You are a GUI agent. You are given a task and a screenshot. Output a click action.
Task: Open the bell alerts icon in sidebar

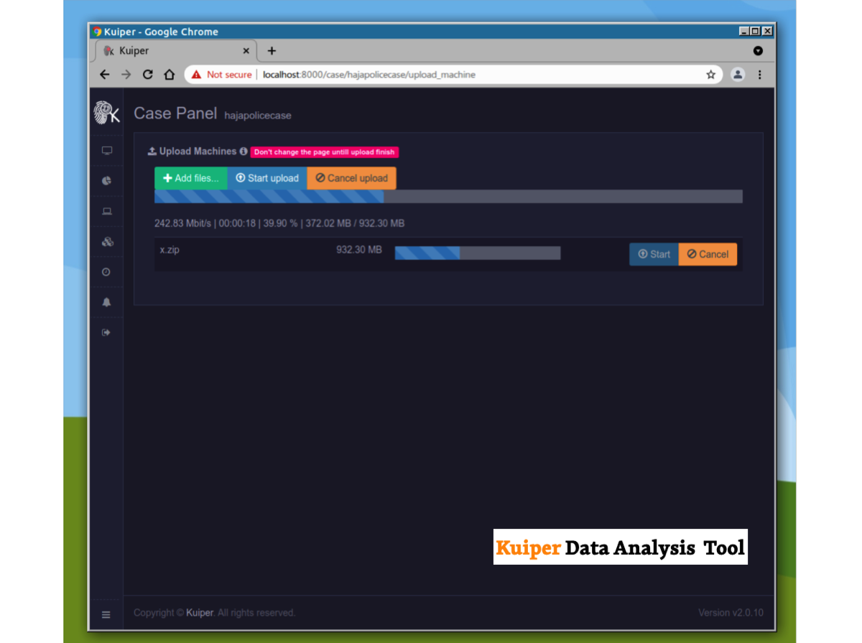click(106, 302)
